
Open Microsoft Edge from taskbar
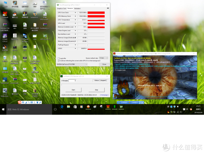(x=62, y=107)
